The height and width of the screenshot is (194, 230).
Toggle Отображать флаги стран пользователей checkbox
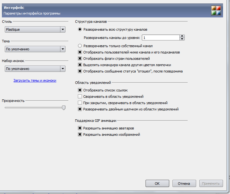point(80,59)
